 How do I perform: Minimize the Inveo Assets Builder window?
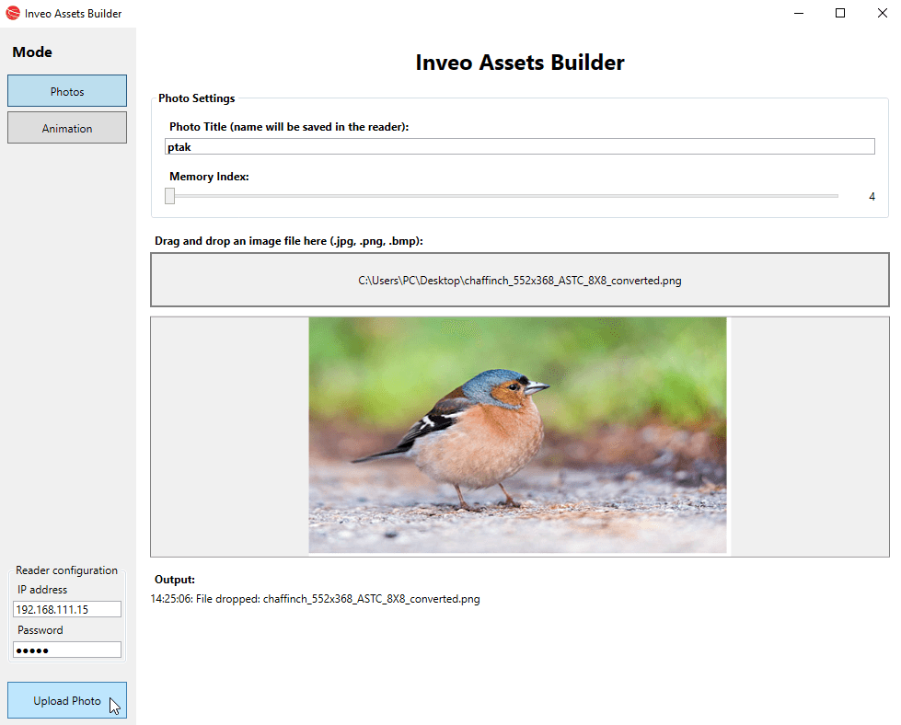(x=796, y=14)
